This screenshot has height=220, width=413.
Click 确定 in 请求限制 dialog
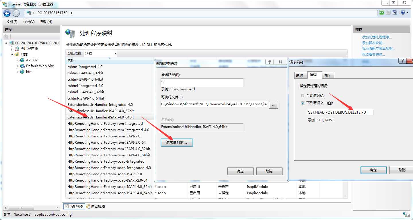[373, 170]
